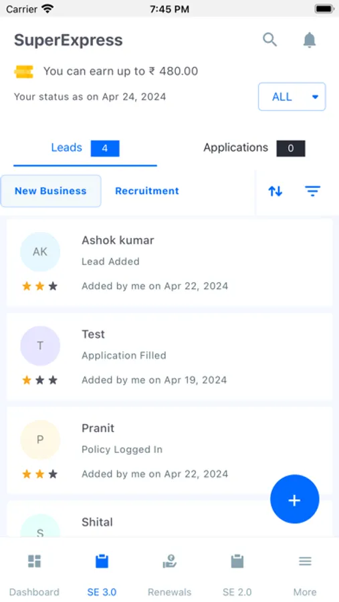Tap 'Policy Logged In' status text
Viewport: 339px width, 602px height.
tap(122, 449)
